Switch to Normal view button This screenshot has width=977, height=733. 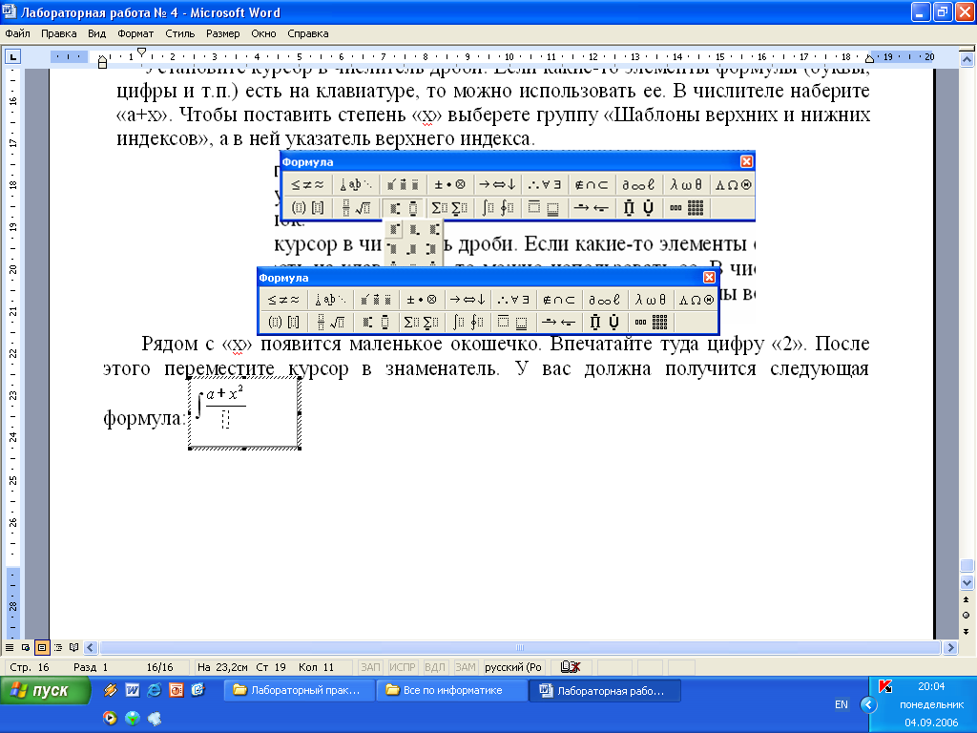pyautogui.click(x=10, y=648)
